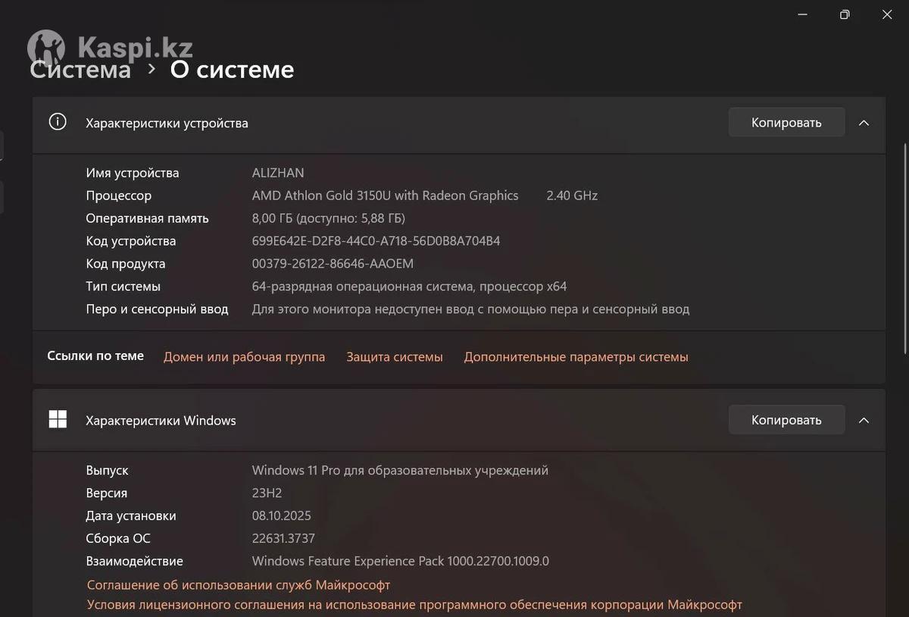The image size is (909, 617).
Task: Open Соглашение об использовании служб Майкрософт
Action: pos(239,585)
